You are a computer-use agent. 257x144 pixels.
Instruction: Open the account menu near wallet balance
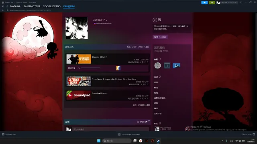pos(227,2)
